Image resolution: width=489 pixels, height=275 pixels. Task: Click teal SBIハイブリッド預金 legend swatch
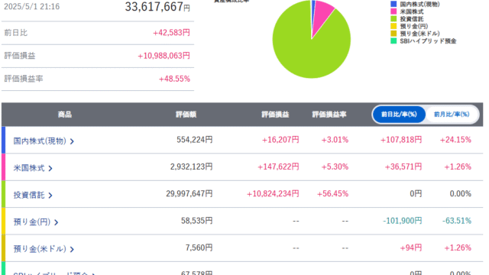pyautogui.click(x=393, y=40)
